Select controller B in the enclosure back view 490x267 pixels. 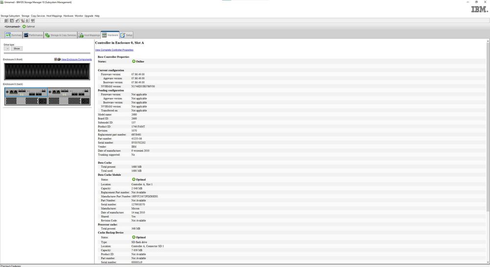point(69,92)
